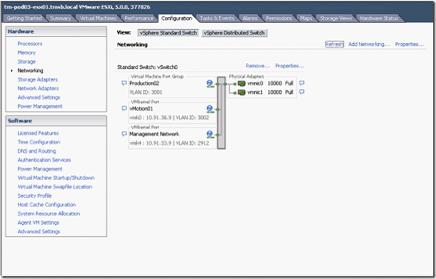This screenshot has width=436, height=279.
Task: Open Advanced Settings under Hardware
Action: click(39, 98)
